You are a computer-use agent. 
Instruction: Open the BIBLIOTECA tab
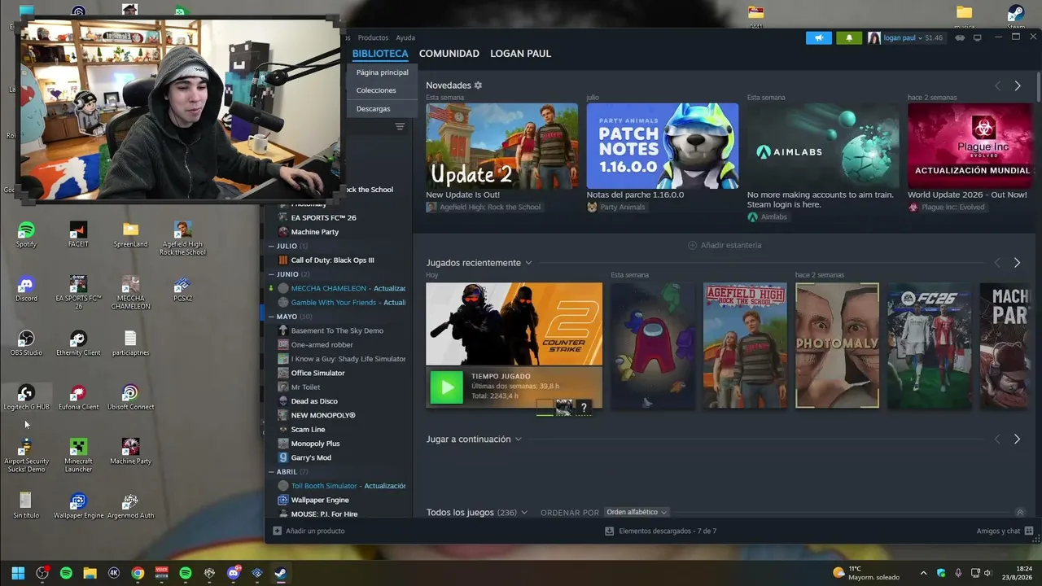pyautogui.click(x=380, y=54)
